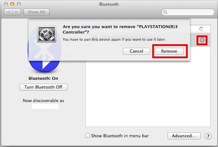Enable Show Bluetooth in menu bar checkbox
Viewport: 218px width, 147px height.
88,136
